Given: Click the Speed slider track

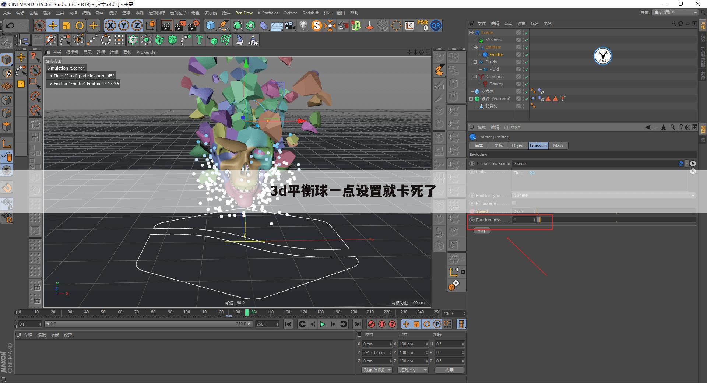Looking at the screenshot, I should (616, 211).
